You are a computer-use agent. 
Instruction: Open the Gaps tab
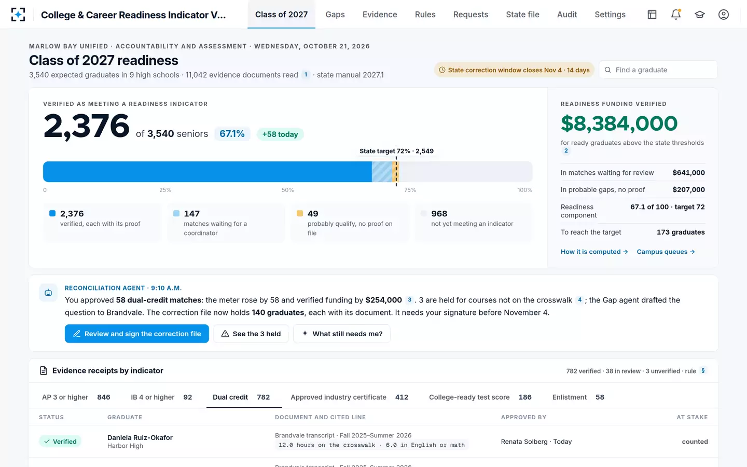coord(335,15)
